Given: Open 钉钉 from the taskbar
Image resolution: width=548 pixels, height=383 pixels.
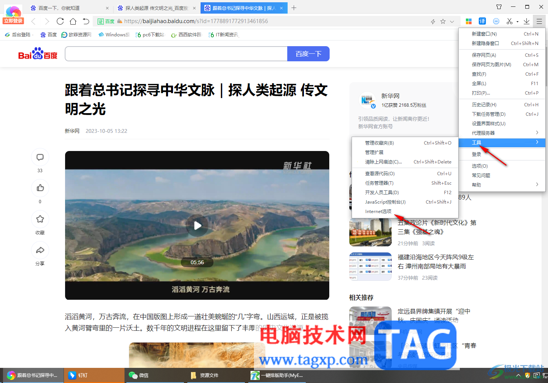Looking at the screenshot, I should click(94, 375).
